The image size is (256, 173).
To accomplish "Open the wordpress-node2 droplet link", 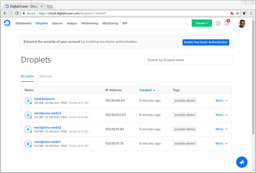I will [48, 127].
